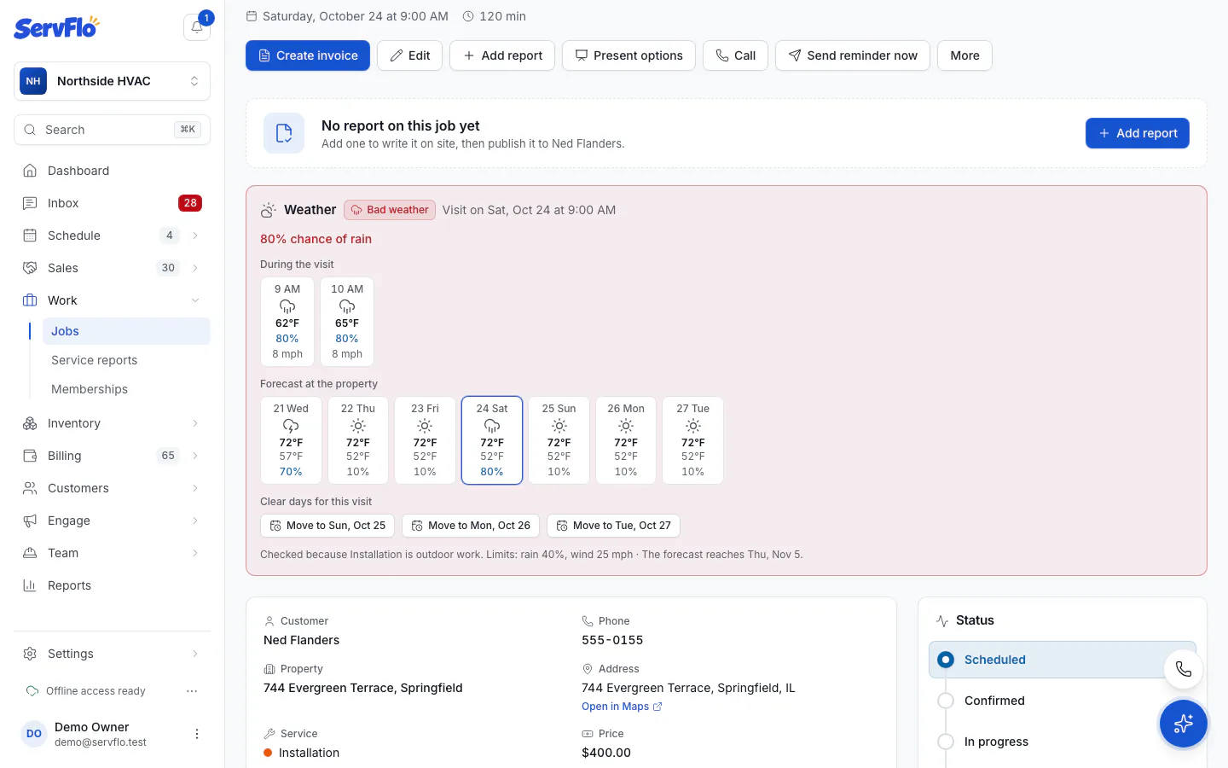Image resolution: width=1228 pixels, height=768 pixels.
Task: Click the report document icon
Action: (284, 133)
